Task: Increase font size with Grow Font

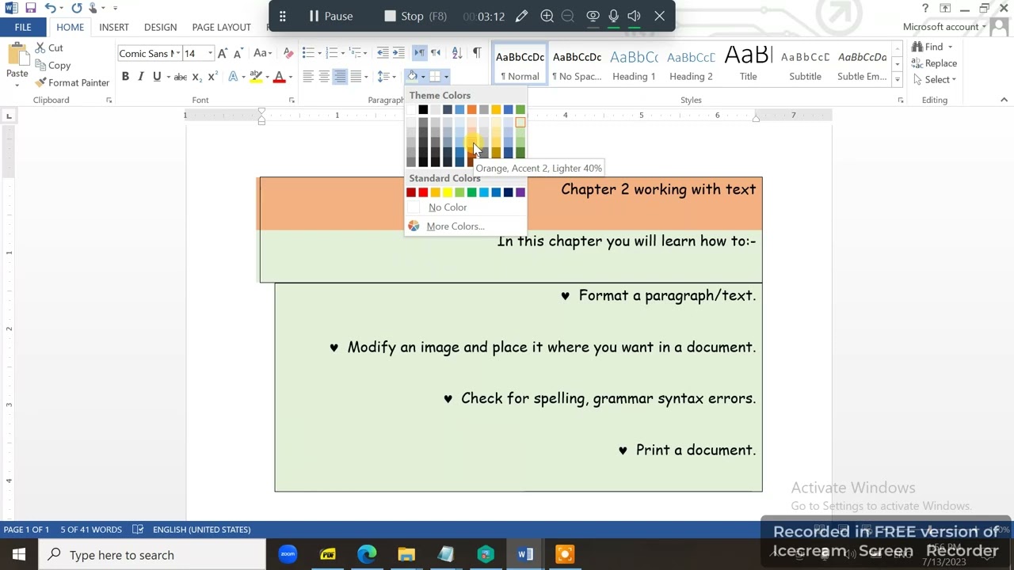Action: click(223, 53)
